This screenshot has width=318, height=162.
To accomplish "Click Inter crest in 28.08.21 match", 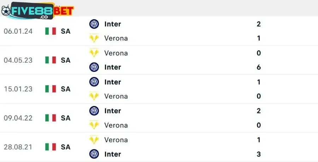I will pos(94,154).
